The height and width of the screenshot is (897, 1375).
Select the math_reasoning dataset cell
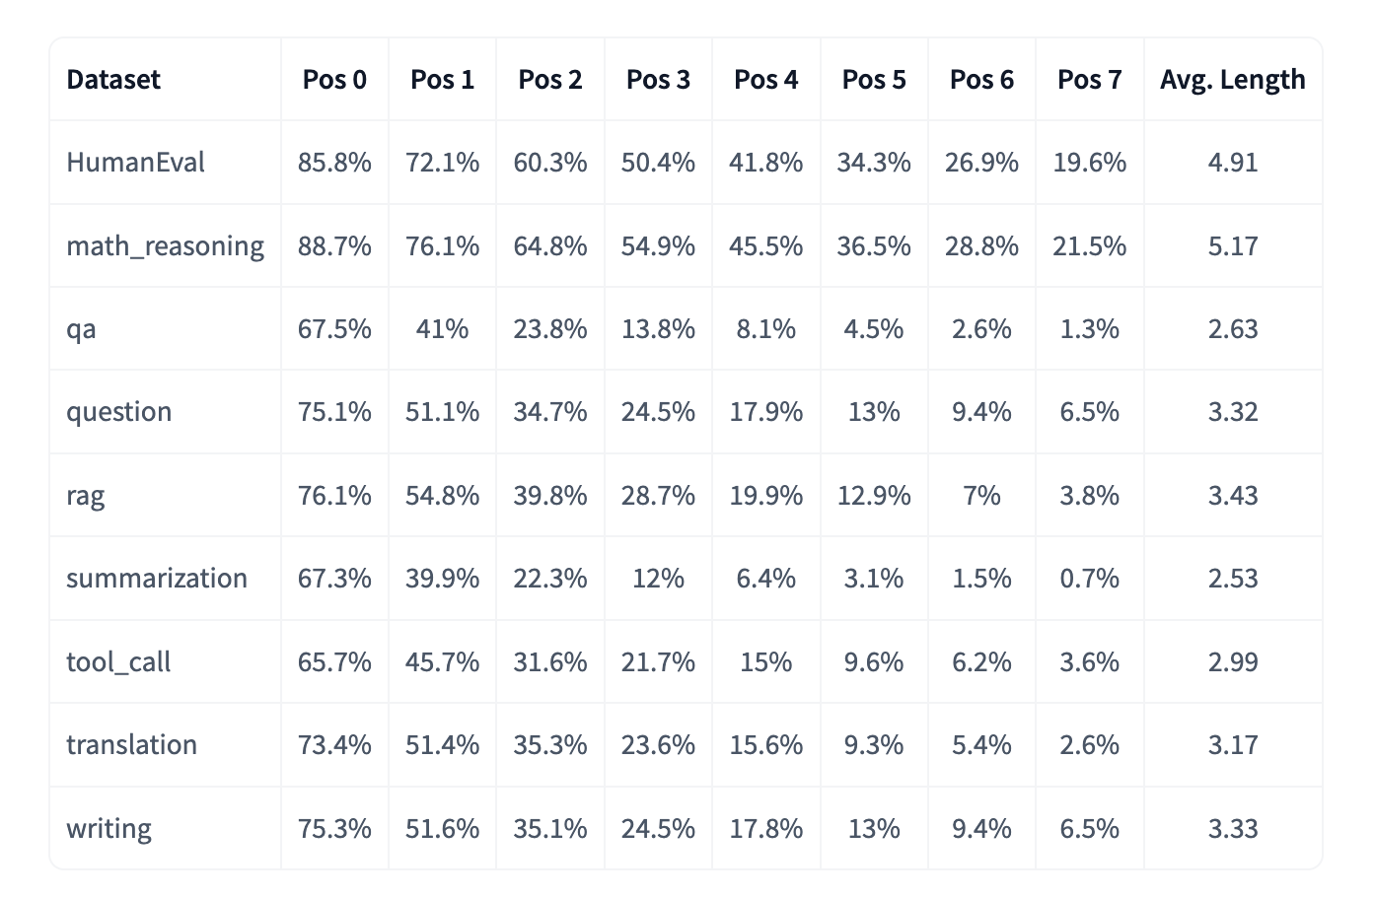coord(165,246)
